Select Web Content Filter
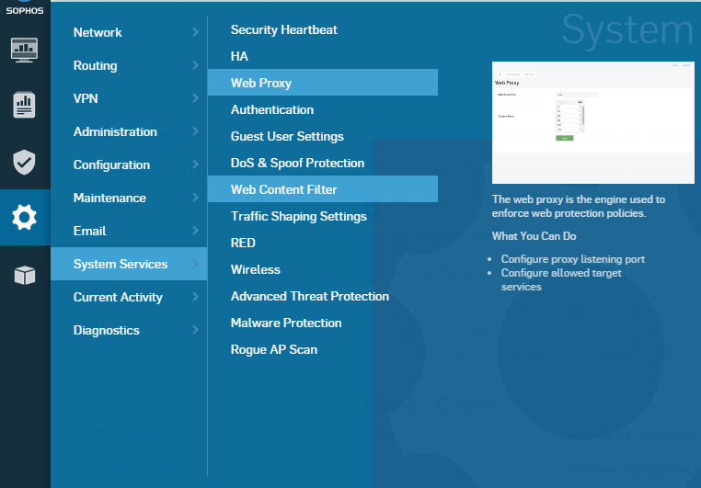The image size is (701, 488). click(323, 189)
